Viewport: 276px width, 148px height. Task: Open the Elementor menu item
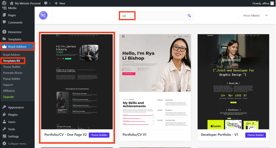point(15,32)
